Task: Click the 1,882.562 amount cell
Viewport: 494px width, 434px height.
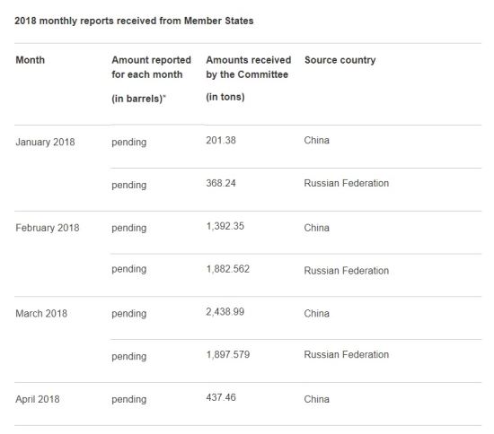Action: click(x=228, y=269)
